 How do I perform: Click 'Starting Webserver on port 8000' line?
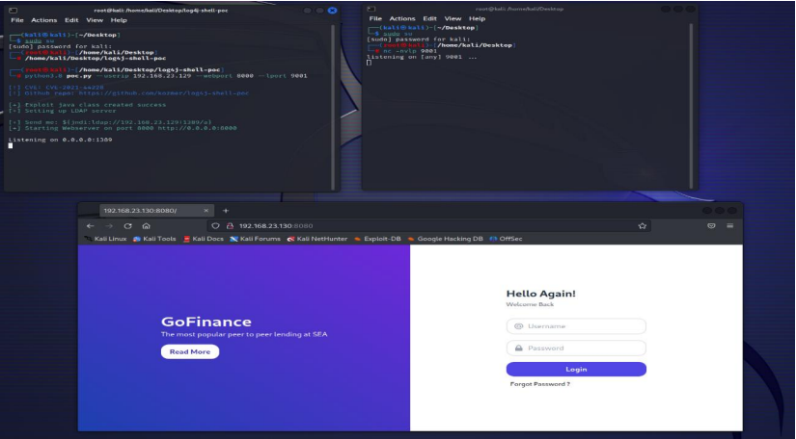123,128
